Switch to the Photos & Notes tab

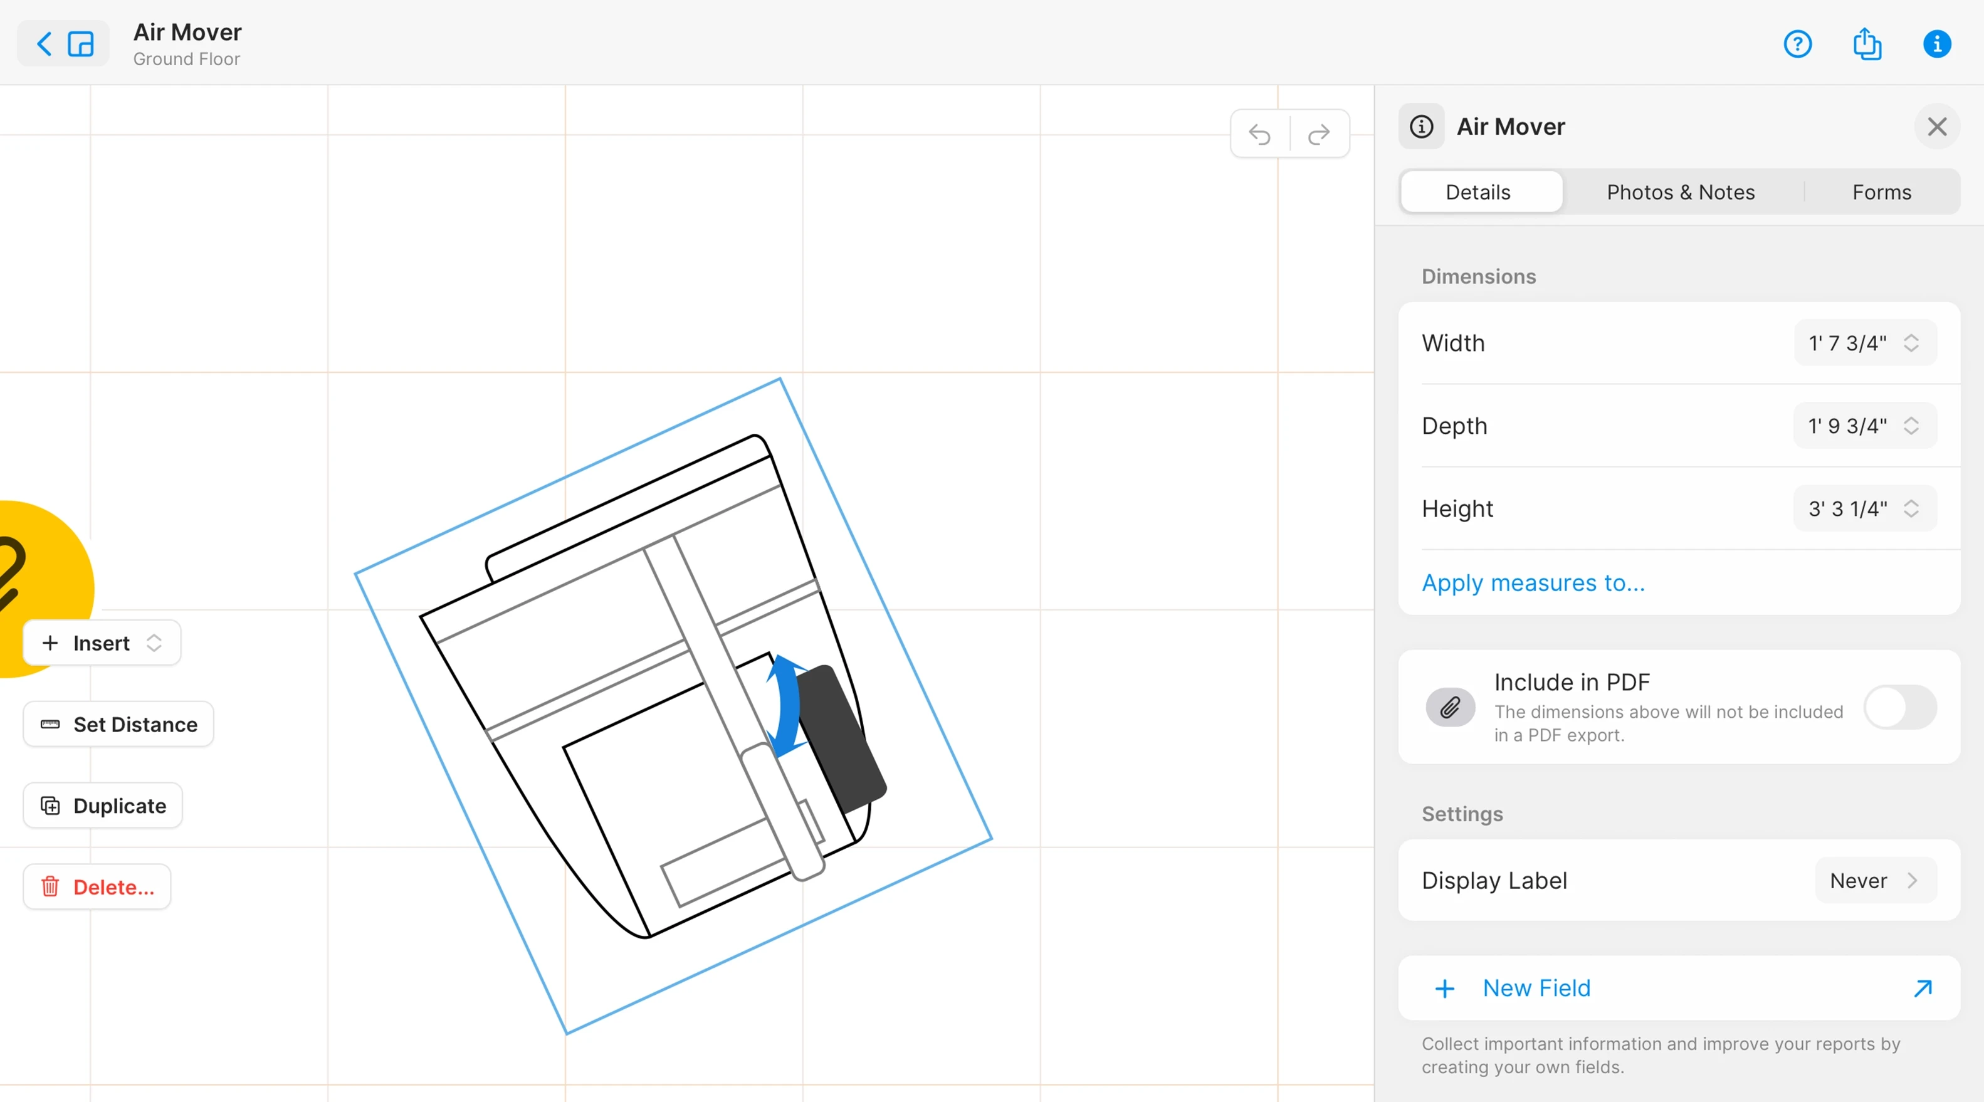[x=1680, y=192]
